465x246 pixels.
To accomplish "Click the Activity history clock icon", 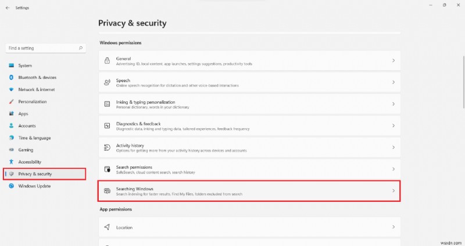I will pos(107,147).
